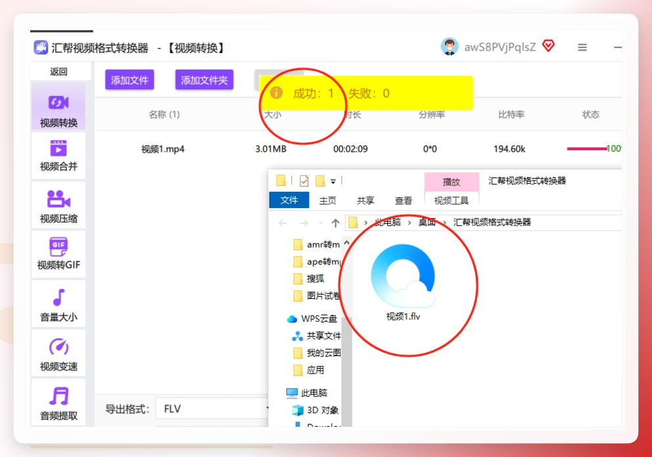Open the 应用 folder in navigation pane

coord(308,370)
